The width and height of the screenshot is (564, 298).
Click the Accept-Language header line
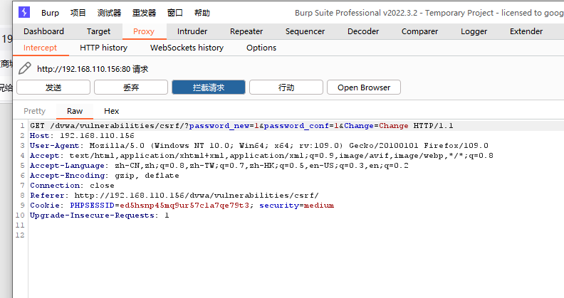(x=219, y=166)
